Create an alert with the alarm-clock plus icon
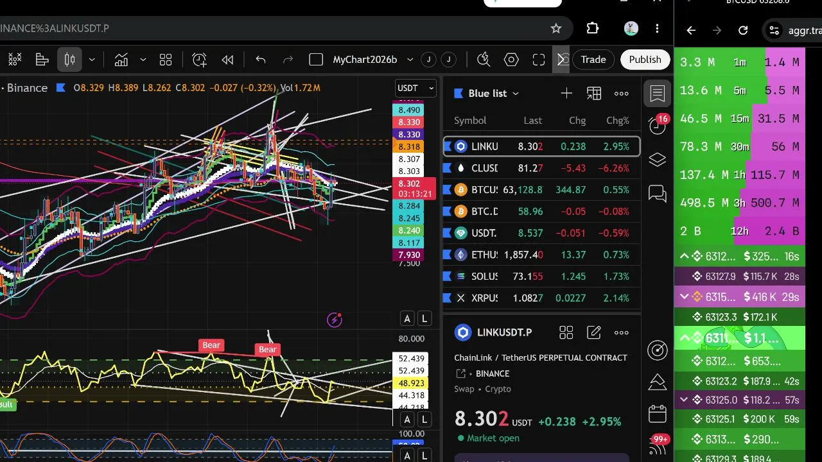The image size is (822, 462). click(200, 60)
